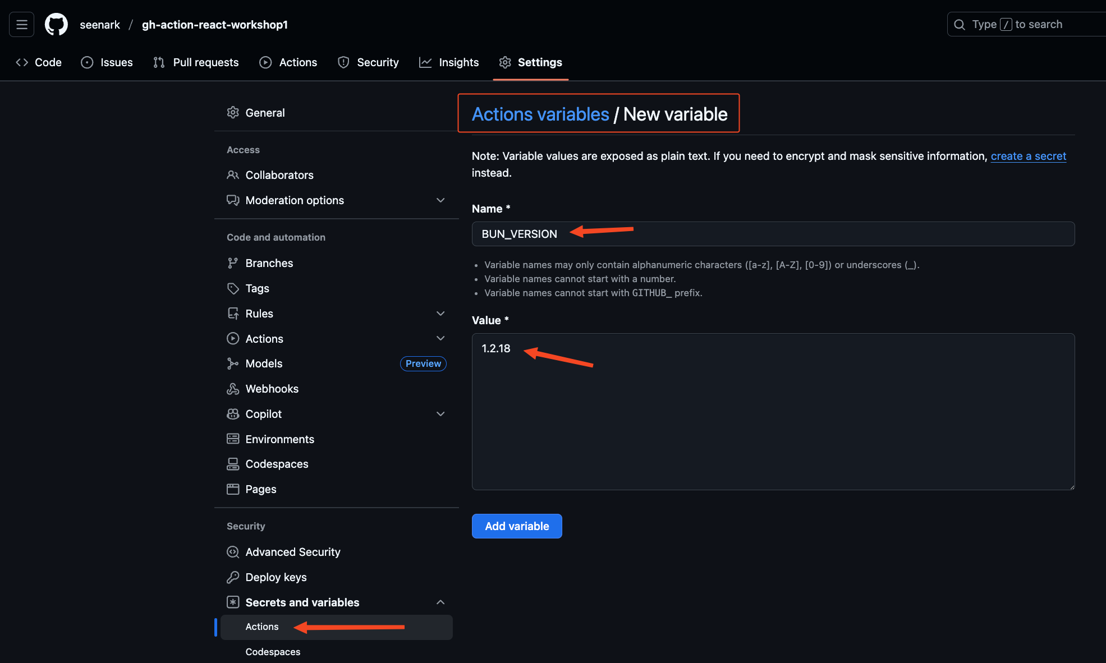This screenshot has height=663, width=1106.
Task: Follow the create a secret link
Action: (x=1028, y=156)
